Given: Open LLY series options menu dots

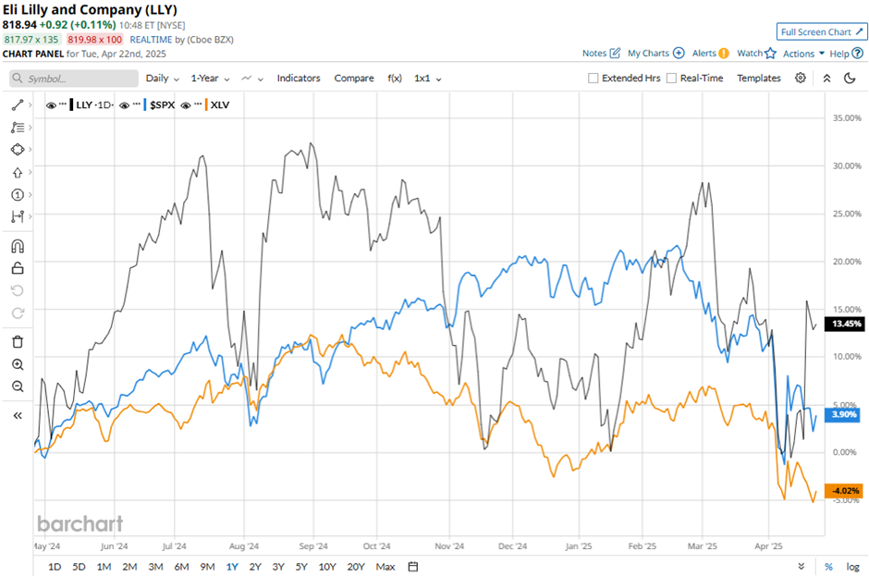Looking at the screenshot, I should 63,104.
